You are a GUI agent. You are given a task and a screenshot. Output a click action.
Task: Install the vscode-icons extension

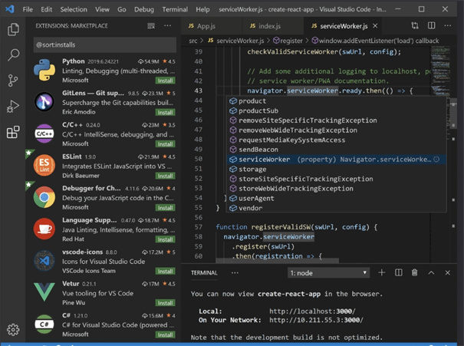(x=165, y=271)
